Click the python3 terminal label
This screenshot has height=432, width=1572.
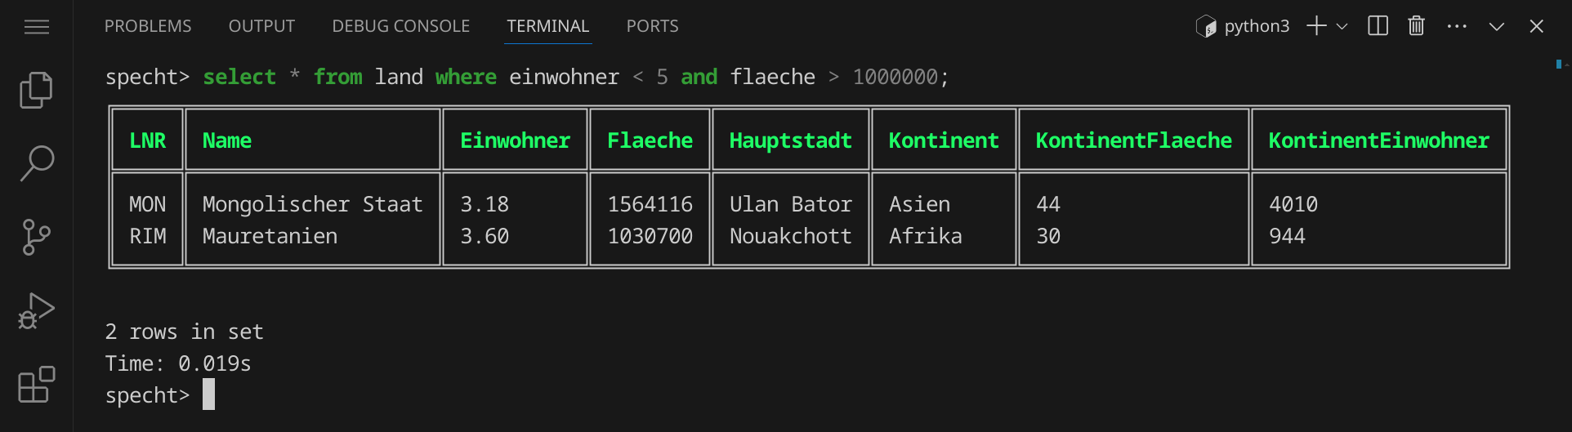1256,26
